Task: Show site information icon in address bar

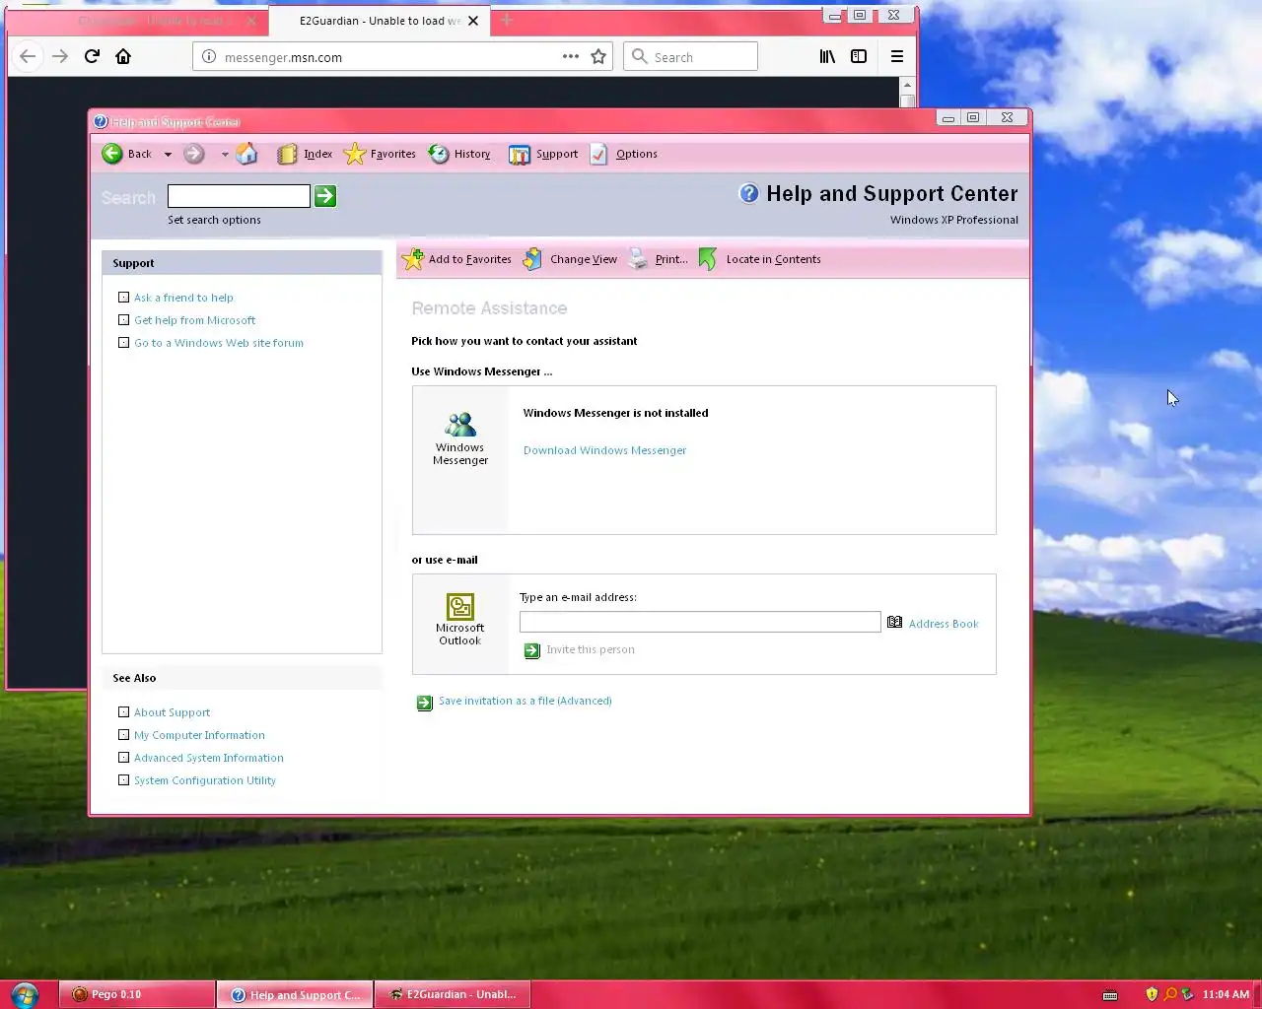Action: point(209,56)
